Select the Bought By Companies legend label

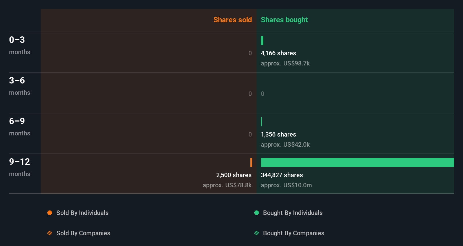(x=294, y=233)
